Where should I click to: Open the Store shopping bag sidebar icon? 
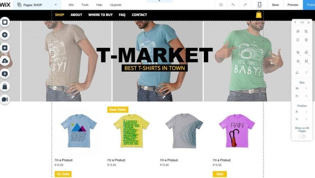[x=5, y=87]
